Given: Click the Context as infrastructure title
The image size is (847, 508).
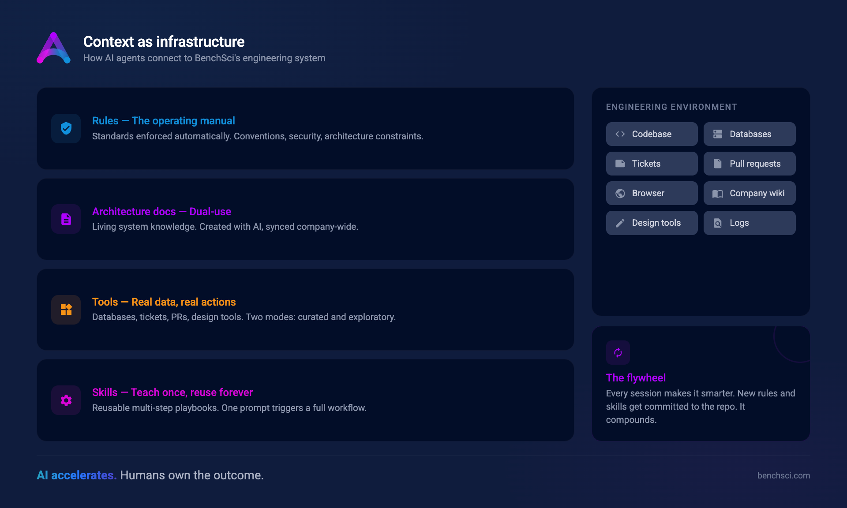Looking at the screenshot, I should [x=164, y=42].
